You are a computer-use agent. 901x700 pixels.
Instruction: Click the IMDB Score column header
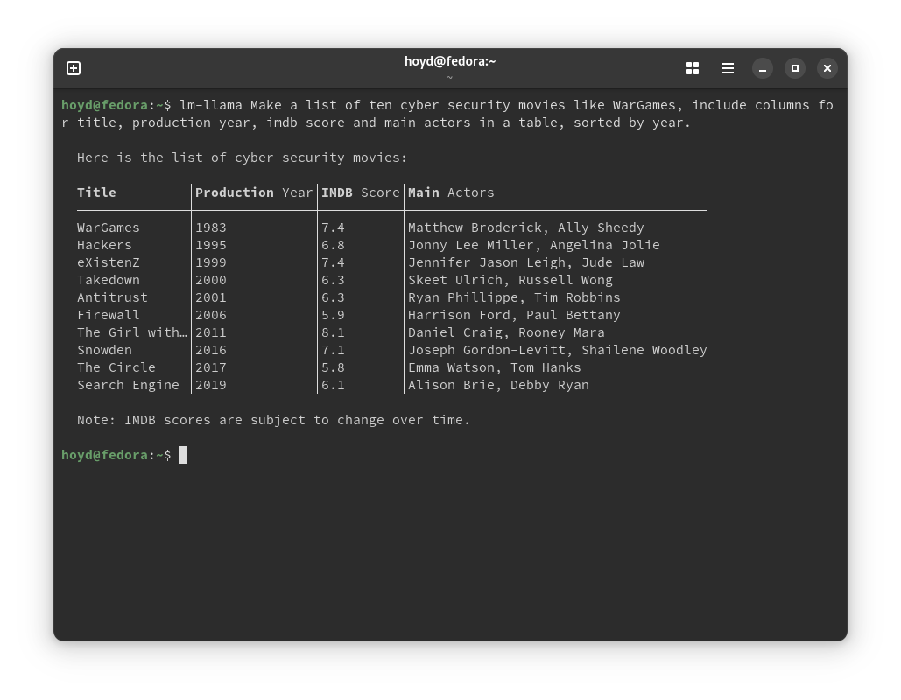360,192
